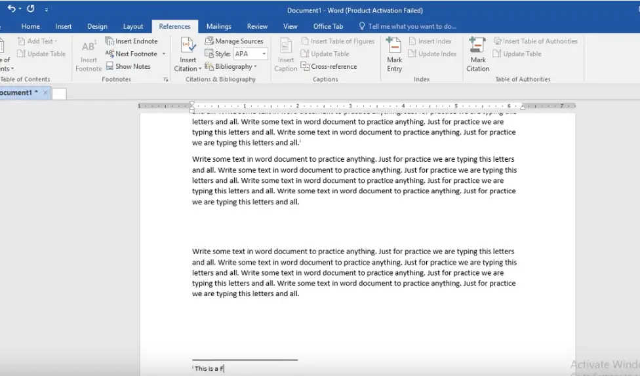Expand the Next Footnote dropdown arrow
Viewport: 640px width, 376px height.
[x=164, y=54]
